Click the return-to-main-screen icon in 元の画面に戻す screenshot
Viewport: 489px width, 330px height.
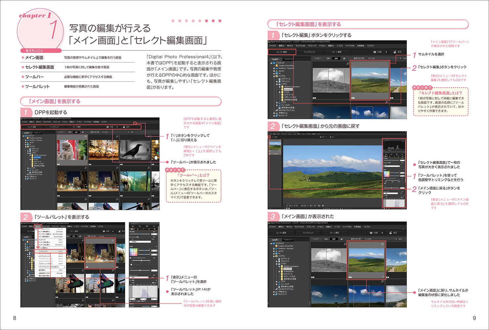tap(269, 137)
